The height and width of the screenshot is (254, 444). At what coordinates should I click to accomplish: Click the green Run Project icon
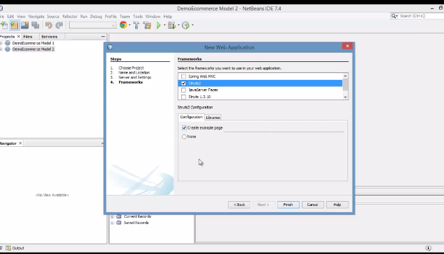coord(159,26)
